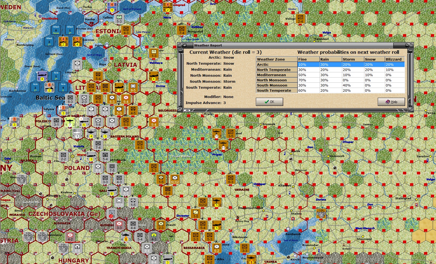Select the 1-4 unit counter
This screenshot has height=264, width=436.
[98, 122]
